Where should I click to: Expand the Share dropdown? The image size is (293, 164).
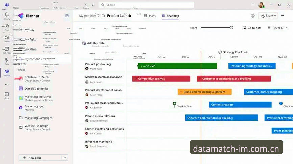click(x=275, y=16)
